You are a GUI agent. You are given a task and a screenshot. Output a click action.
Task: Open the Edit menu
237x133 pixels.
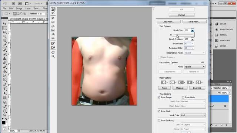point(11,8)
